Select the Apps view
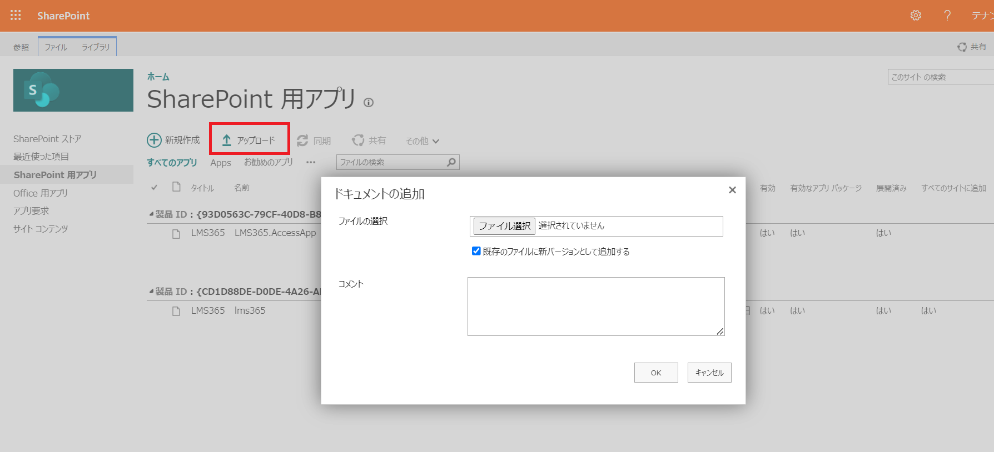The width and height of the screenshot is (994, 452). (x=221, y=163)
